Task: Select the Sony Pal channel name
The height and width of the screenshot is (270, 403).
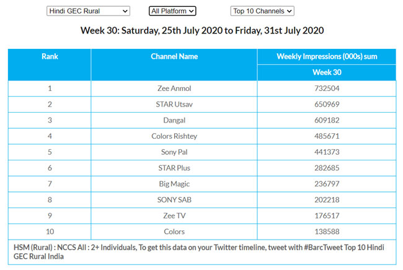Action: (174, 152)
